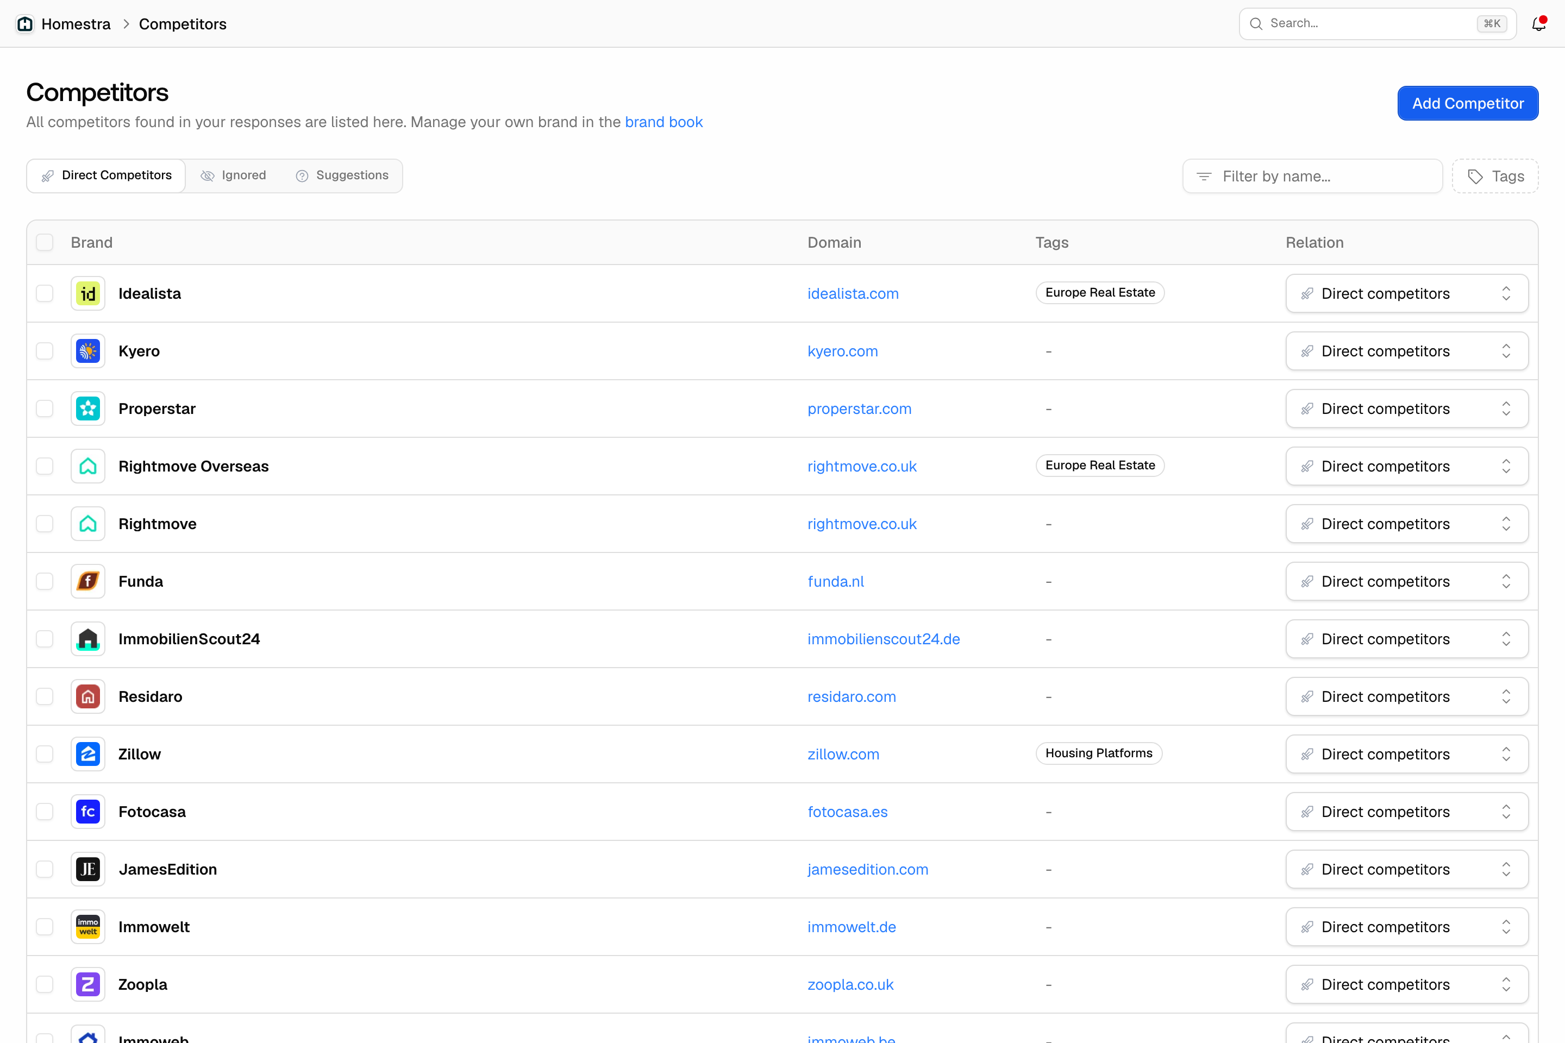Expand Relation dropdown for Rightmove
The width and height of the screenshot is (1565, 1043).
coord(1407,524)
